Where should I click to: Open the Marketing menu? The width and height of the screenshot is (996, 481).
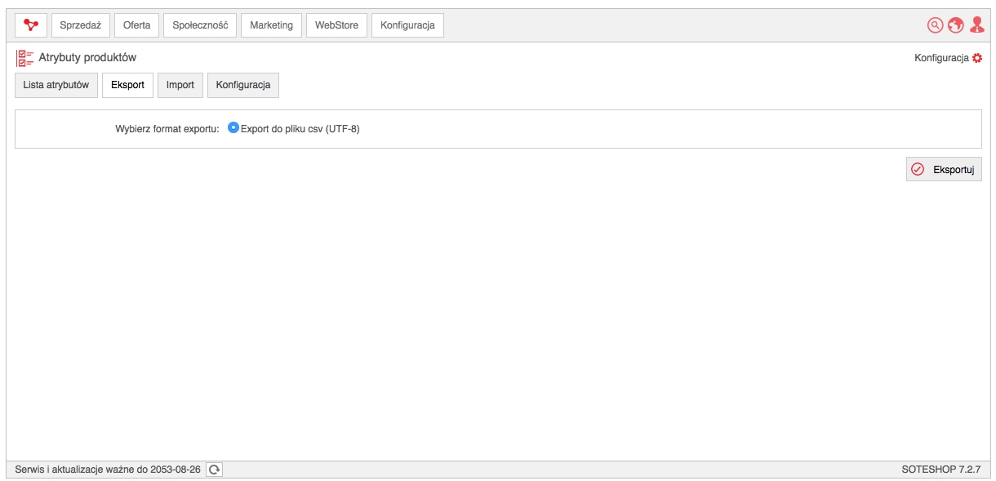point(271,25)
